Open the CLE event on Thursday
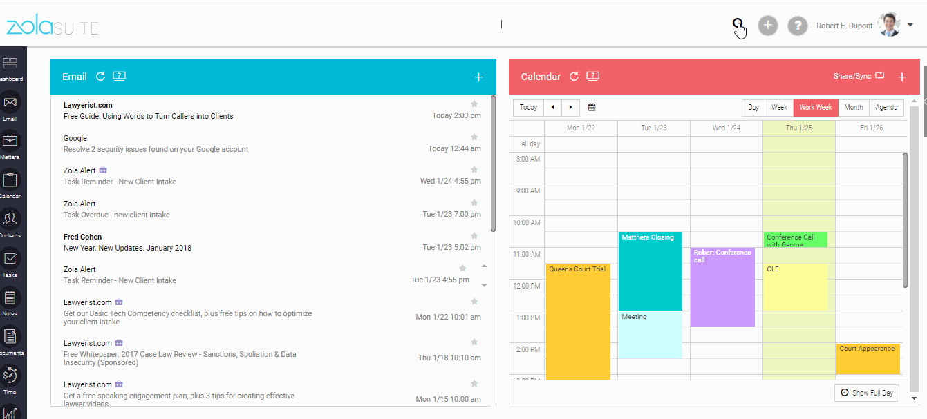Screen dimensions: 927x419 click(796, 287)
